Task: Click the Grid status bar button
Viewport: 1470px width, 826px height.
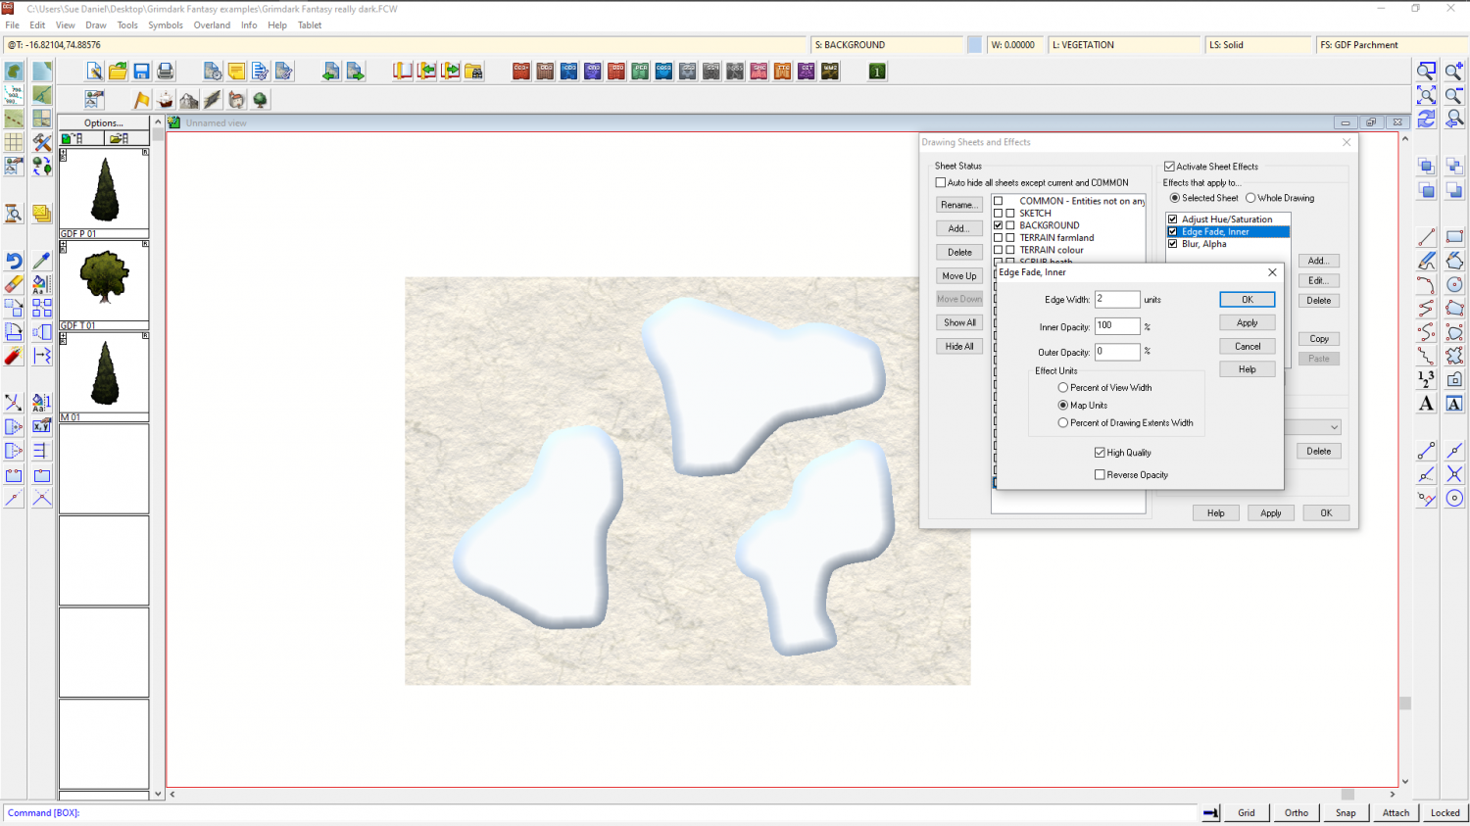Action: coord(1247,812)
